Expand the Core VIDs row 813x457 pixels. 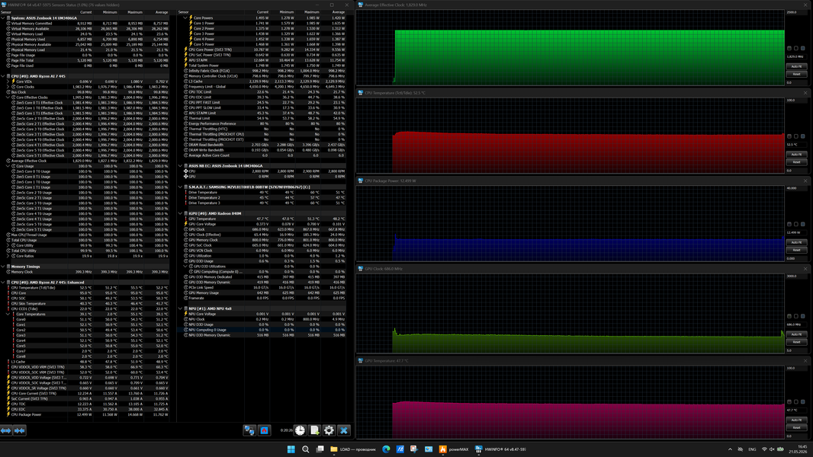tap(8, 81)
